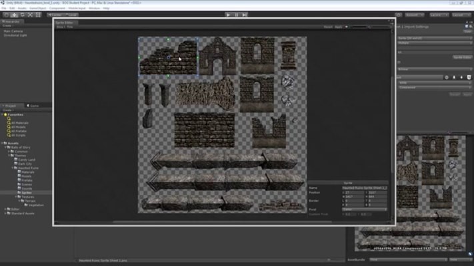
Task: Click the Sprite Editor button in Inspector
Action: coord(462,57)
